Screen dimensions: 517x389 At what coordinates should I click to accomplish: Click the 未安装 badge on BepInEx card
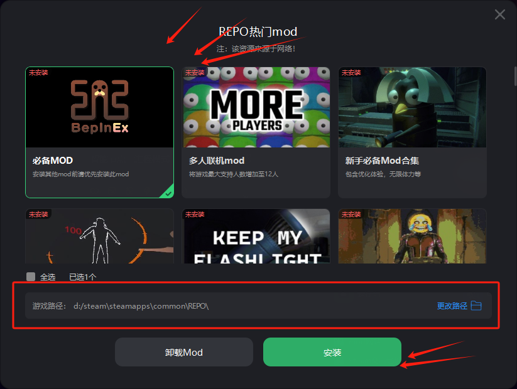38,72
